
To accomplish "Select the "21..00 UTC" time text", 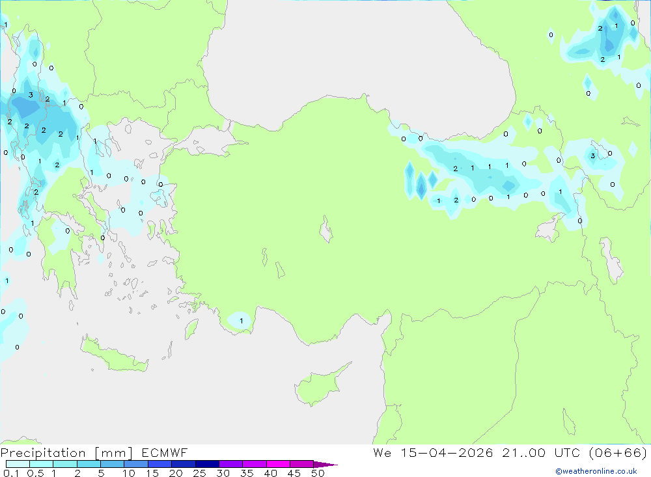I will pos(540,452).
